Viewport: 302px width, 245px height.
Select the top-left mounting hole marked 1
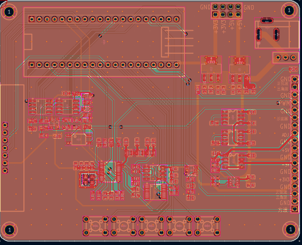[9, 12]
